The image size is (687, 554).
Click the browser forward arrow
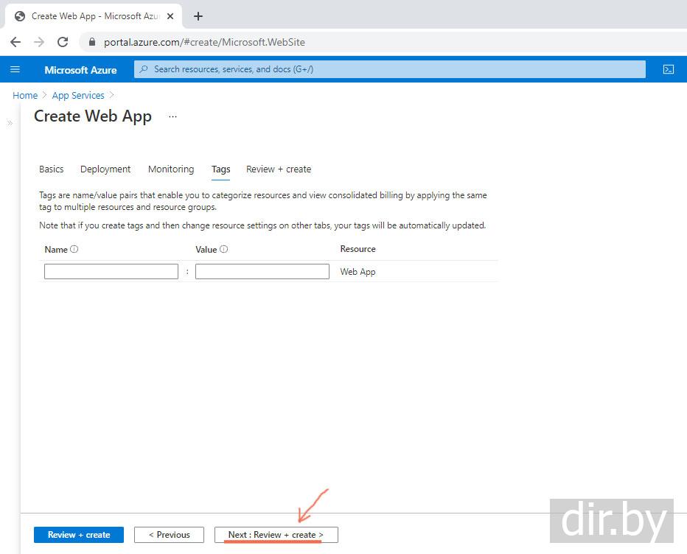[x=39, y=42]
